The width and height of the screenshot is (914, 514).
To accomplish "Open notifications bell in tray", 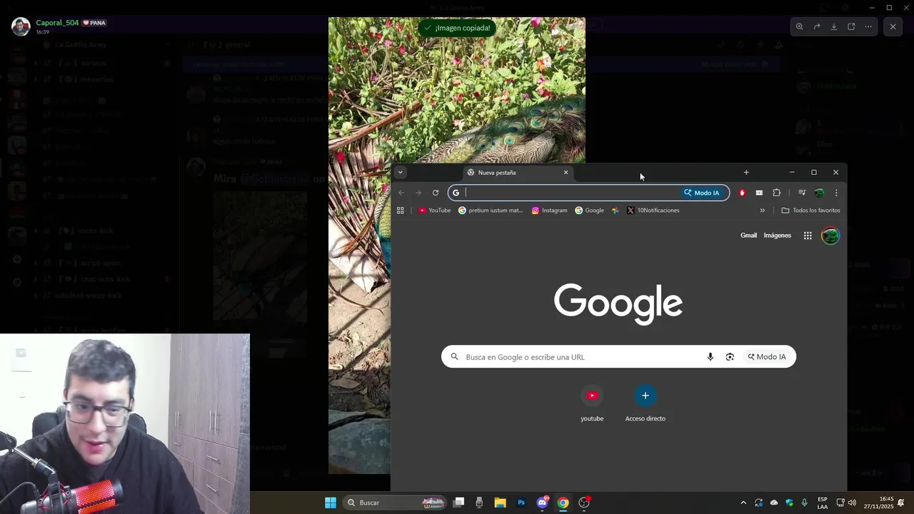I will 901,503.
